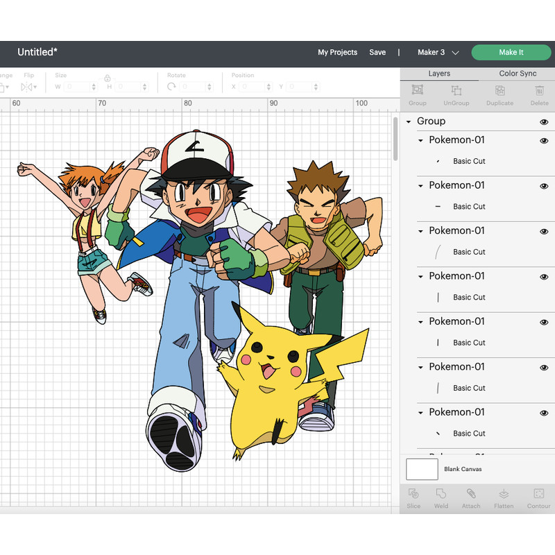Open My Projects
Screen dimensions: 555x555
coord(338,52)
